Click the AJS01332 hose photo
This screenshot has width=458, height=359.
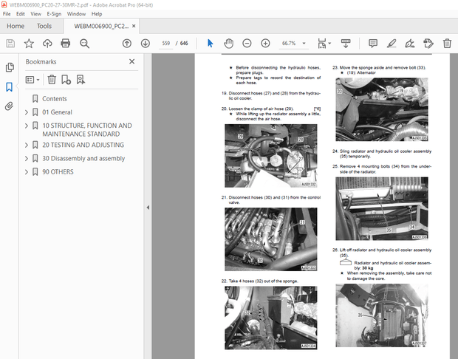click(271, 156)
